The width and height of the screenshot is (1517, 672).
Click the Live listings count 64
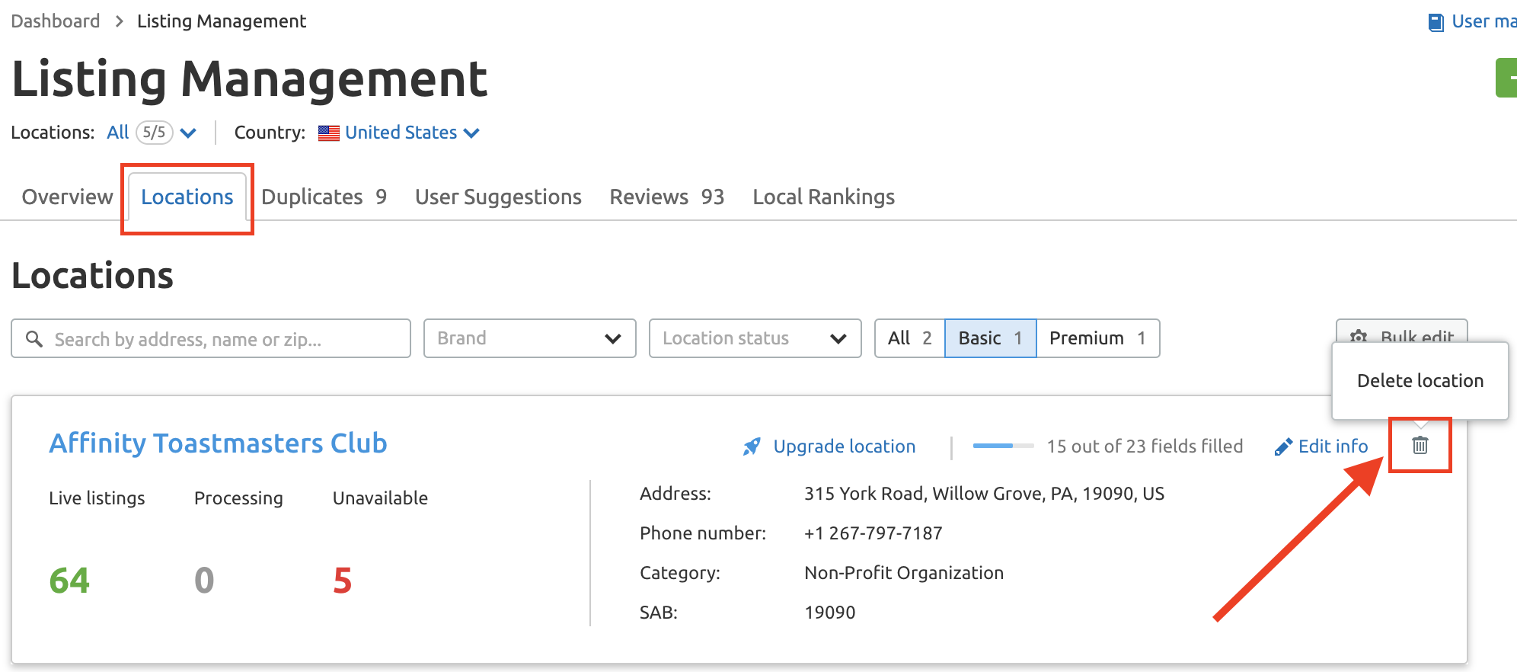click(69, 581)
